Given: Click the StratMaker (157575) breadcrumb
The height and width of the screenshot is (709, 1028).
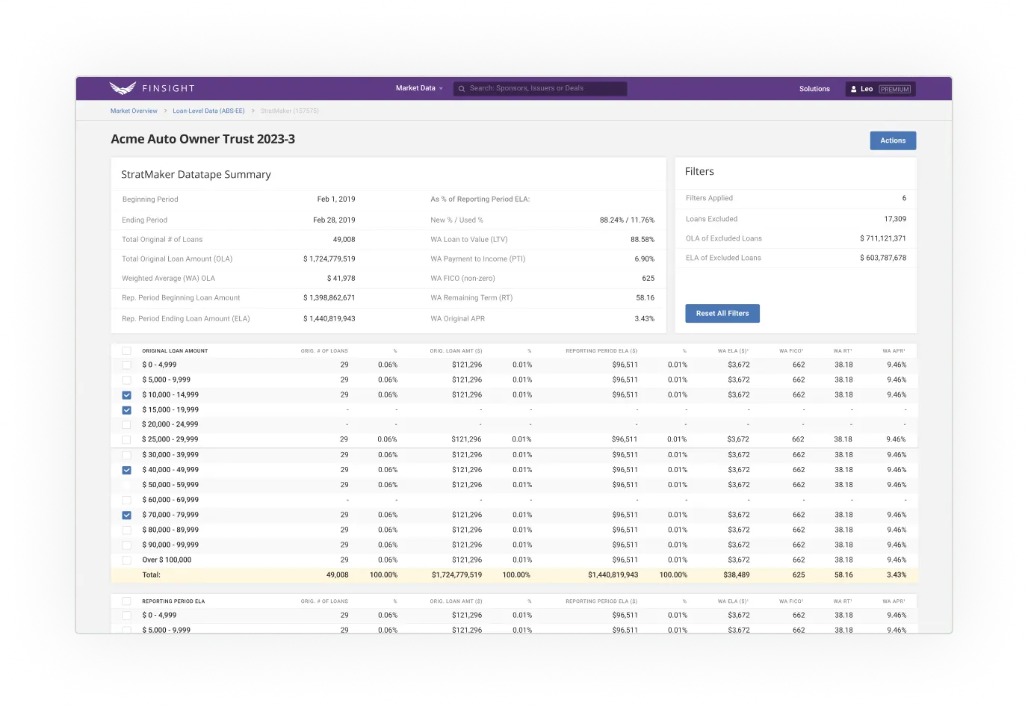Looking at the screenshot, I should pos(289,111).
